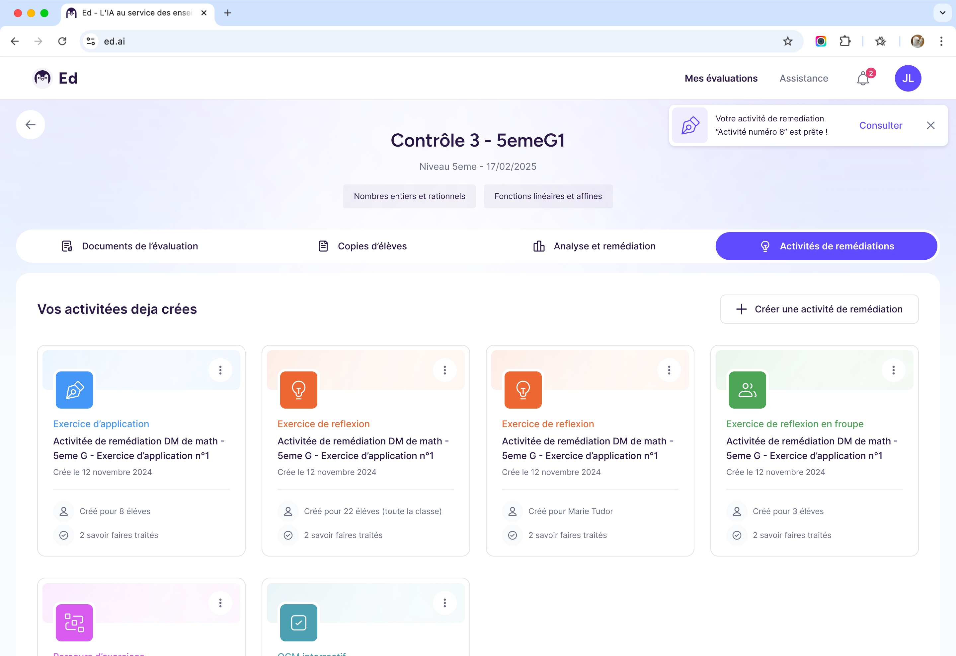Open Documents de l'évaluation tab
The image size is (956, 656).
click(129, 246)
